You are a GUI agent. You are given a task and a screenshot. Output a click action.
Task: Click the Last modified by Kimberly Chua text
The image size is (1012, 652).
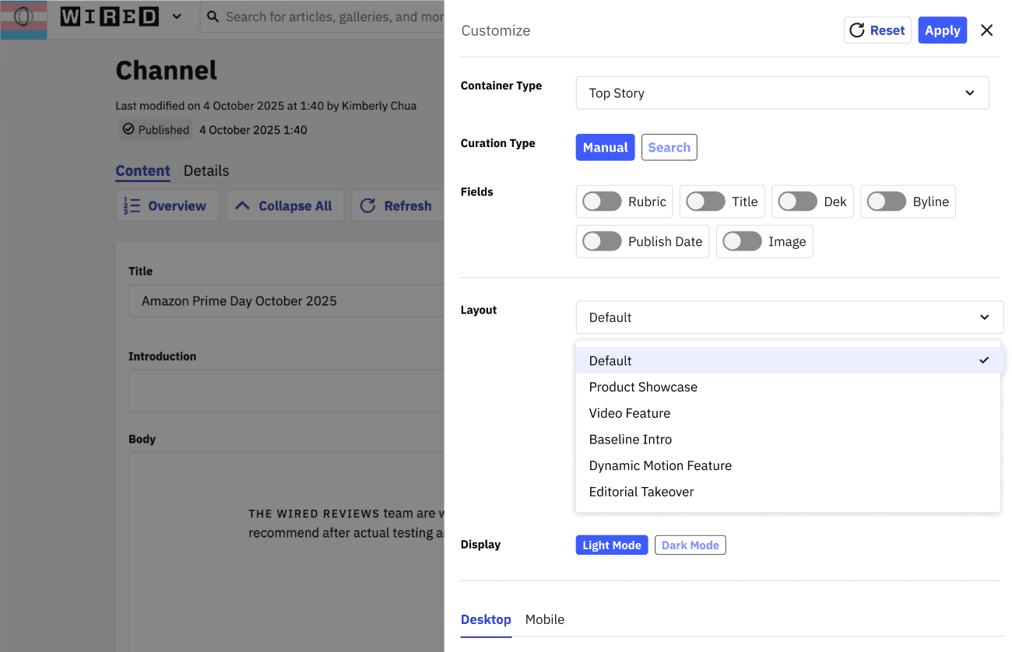point(265,106)
